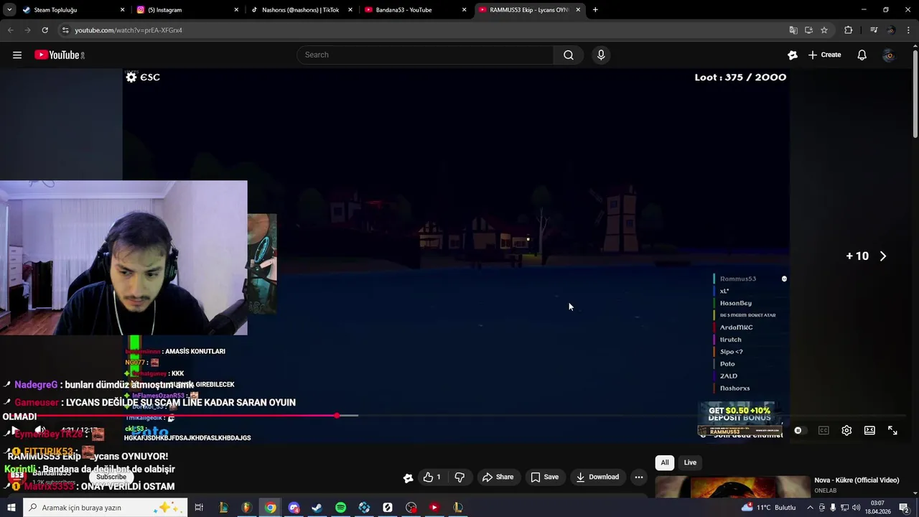Open Chrome extensions puzzle icon
The height and width of the screenshot is (517, 919).
[x=848, y=30]
